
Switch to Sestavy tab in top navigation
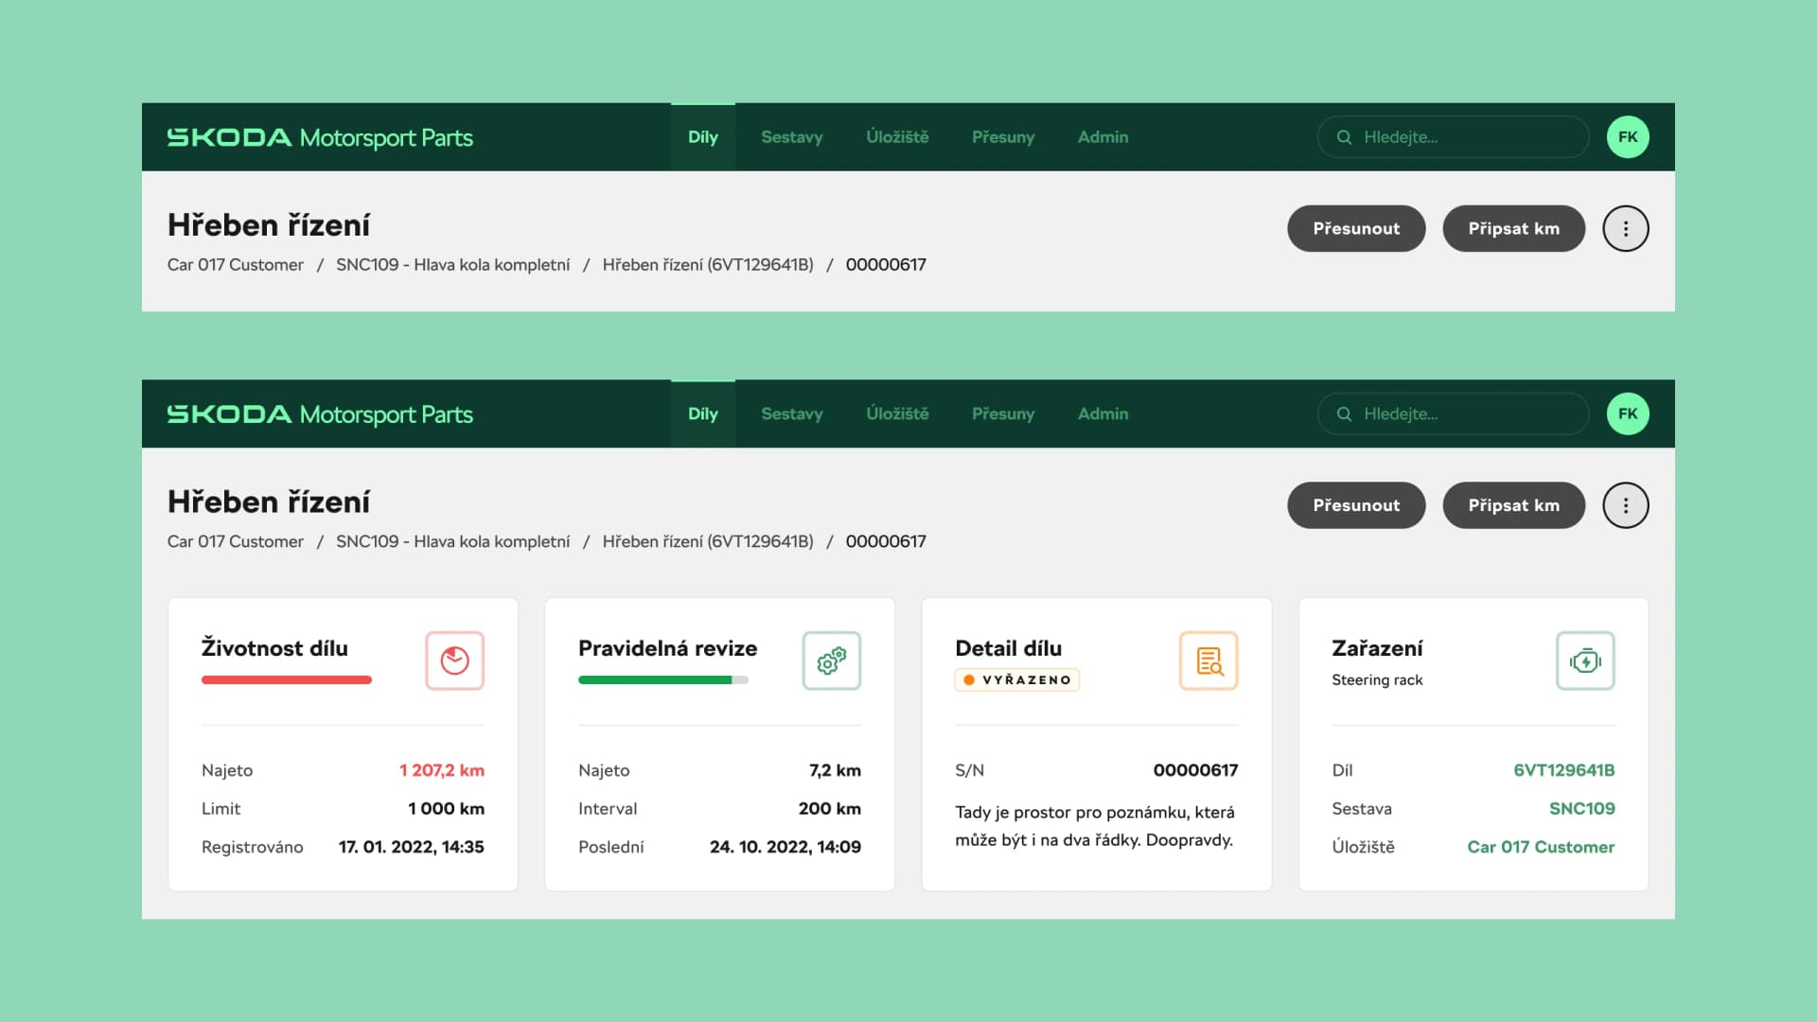coord(791,137)
